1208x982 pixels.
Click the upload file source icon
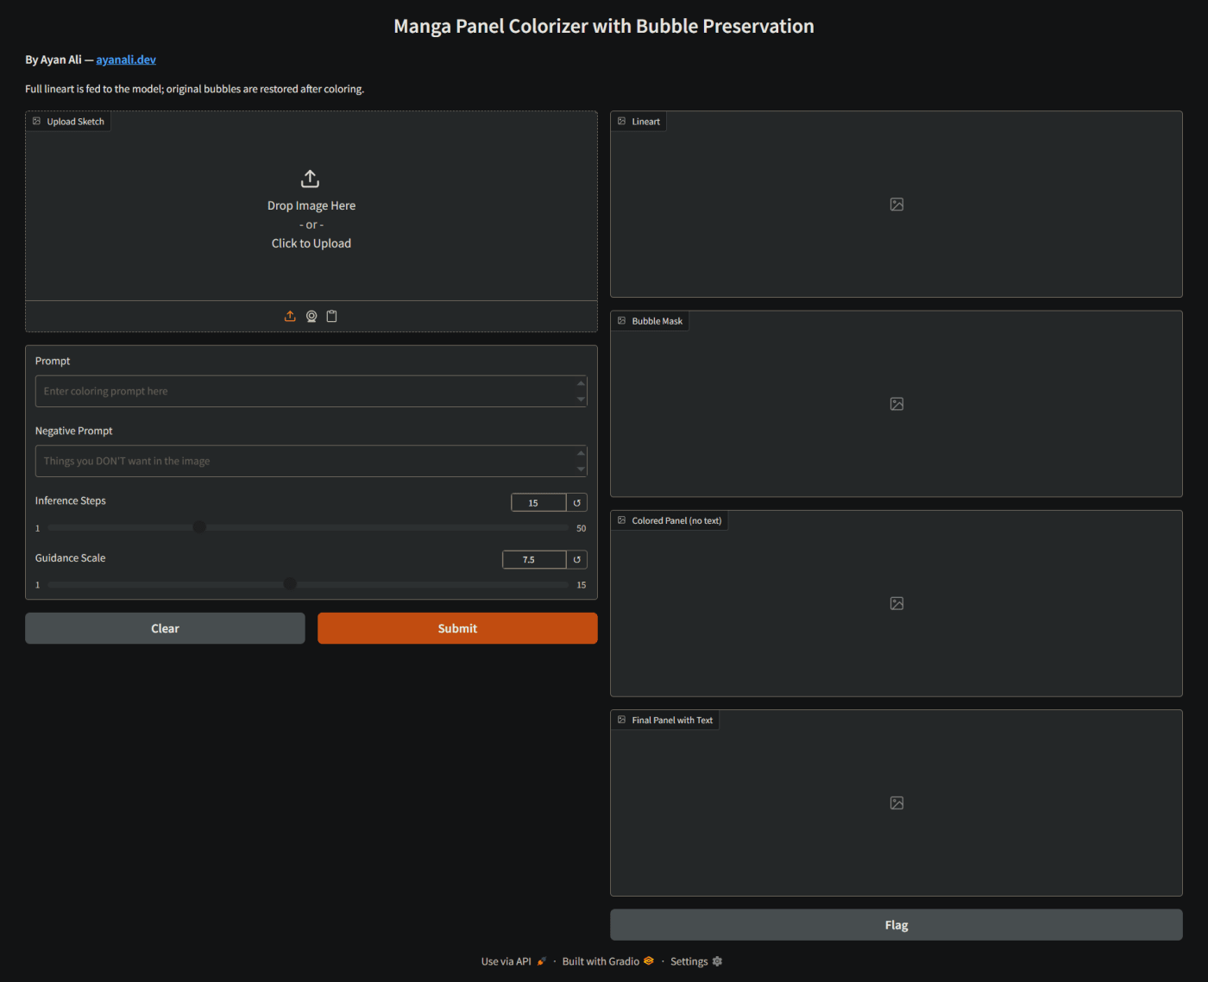tap(290, 317)
